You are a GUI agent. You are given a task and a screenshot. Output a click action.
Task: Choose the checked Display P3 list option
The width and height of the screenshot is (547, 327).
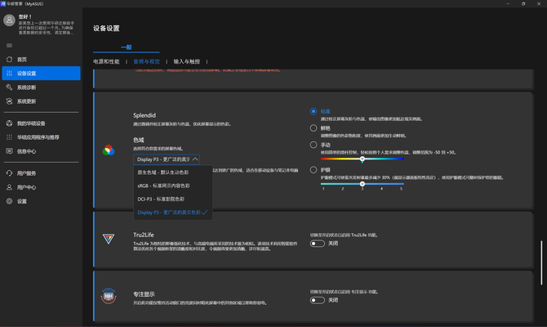pyautogui.click(x=173, y=213)
